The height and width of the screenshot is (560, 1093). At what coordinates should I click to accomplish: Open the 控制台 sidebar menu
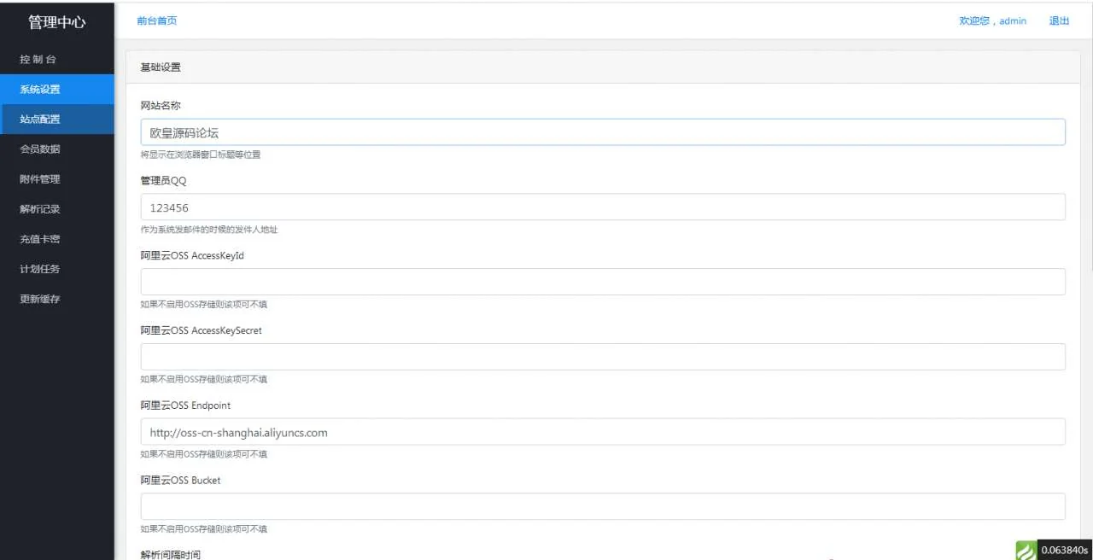coord(38,60)
